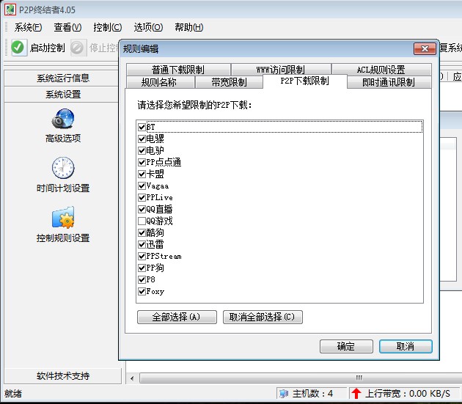Select the P2P下载限制 tab
The image size is (462, 404).
pyautogui.click(x=304, y=81)
